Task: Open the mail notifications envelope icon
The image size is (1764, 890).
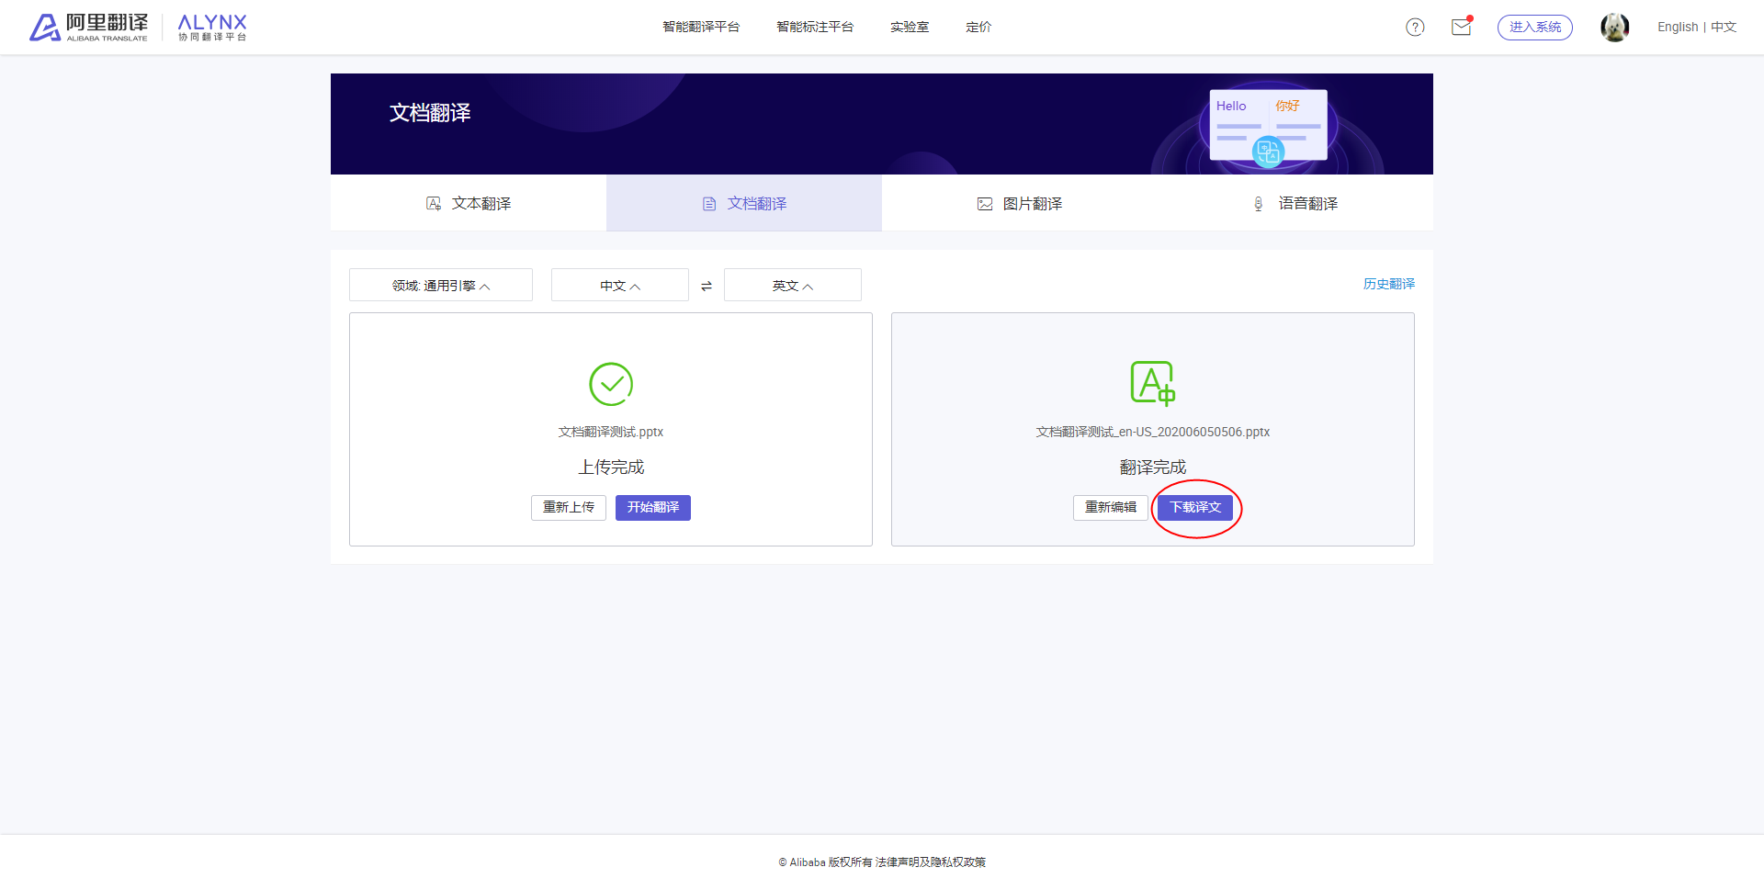Action: (x=1461, y=27)
